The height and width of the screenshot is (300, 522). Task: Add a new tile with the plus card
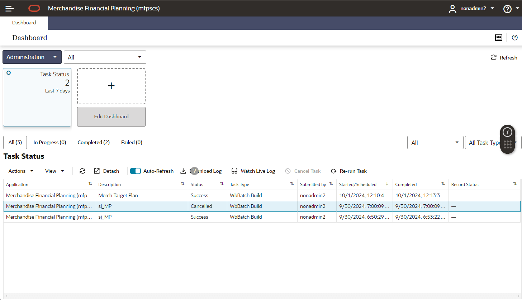coord(111,86)
